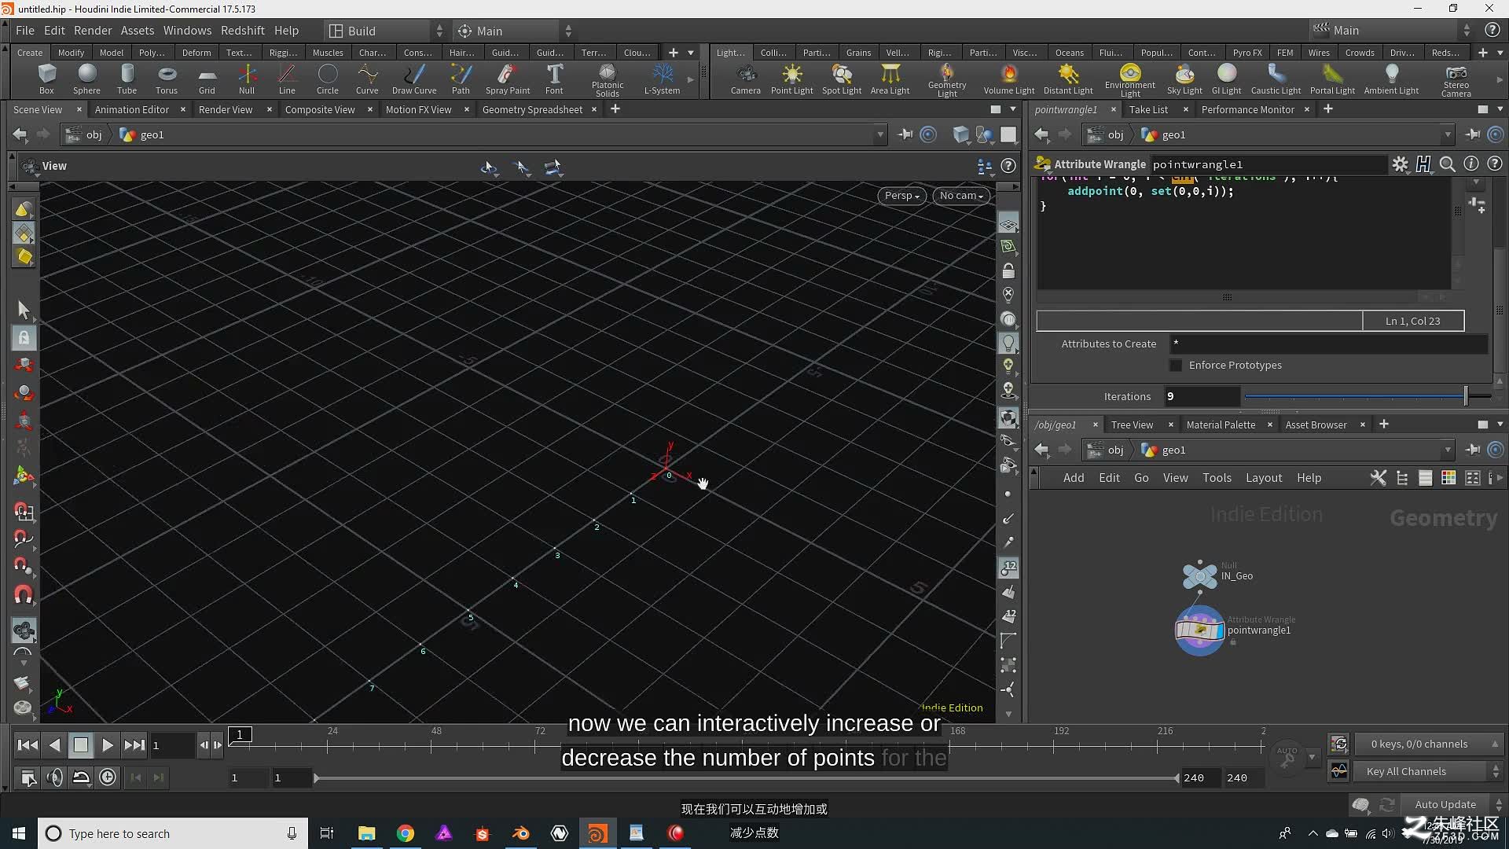Select the Circle shelf tool
The width and height of the screenshot is (1509, 849).
[328, 79]
